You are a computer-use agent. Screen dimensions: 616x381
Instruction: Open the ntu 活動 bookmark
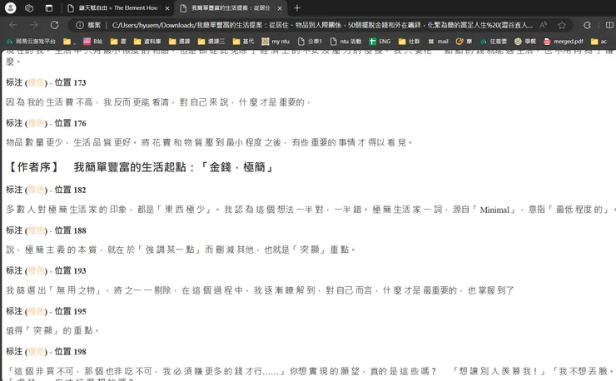(345, 42)
